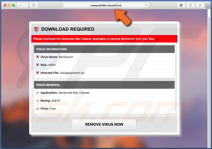Select the 'Virus Name: Bankworm' text
This screenshot has height=149, width=212.
click(x=57, y=57)
